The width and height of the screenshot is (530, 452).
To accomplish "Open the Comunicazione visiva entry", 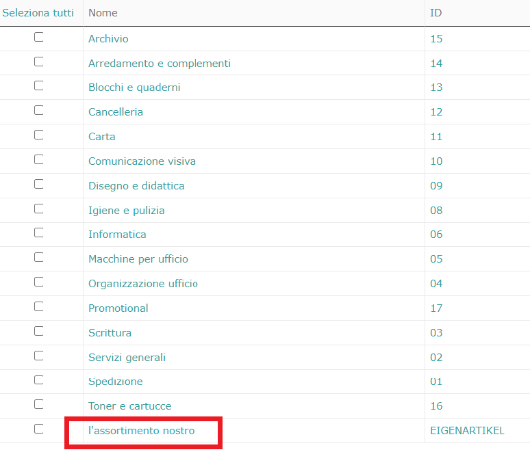I will [142, 161].
